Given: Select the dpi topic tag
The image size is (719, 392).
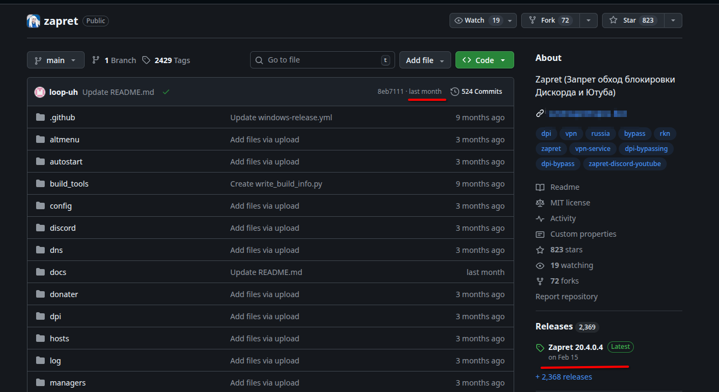Looking at the screenshot, I should pyautogui.click(x=546, y=134).
